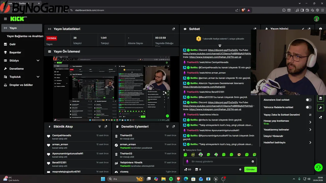Open OBS from the taskbar

click(224, 179)
